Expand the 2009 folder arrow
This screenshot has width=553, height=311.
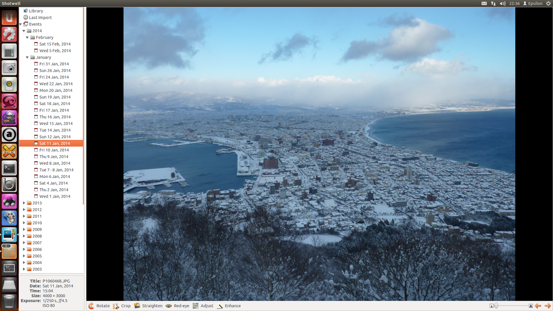click(24, 229)
